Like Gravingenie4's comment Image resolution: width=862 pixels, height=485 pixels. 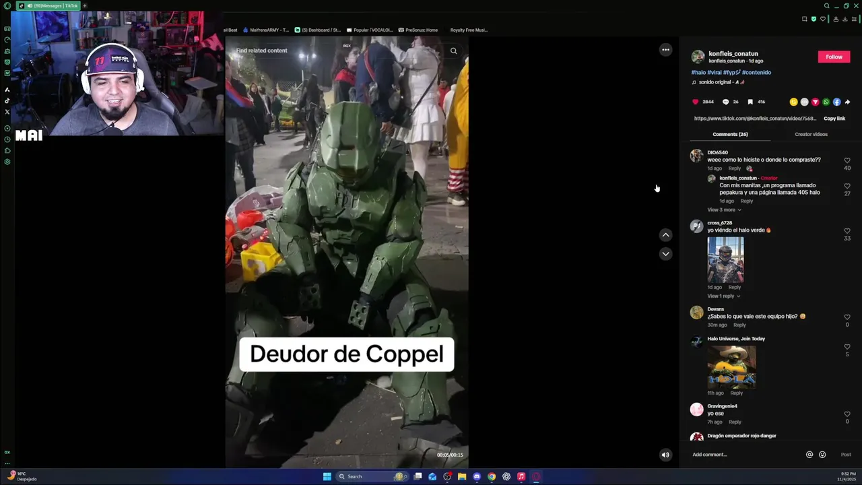847,414
